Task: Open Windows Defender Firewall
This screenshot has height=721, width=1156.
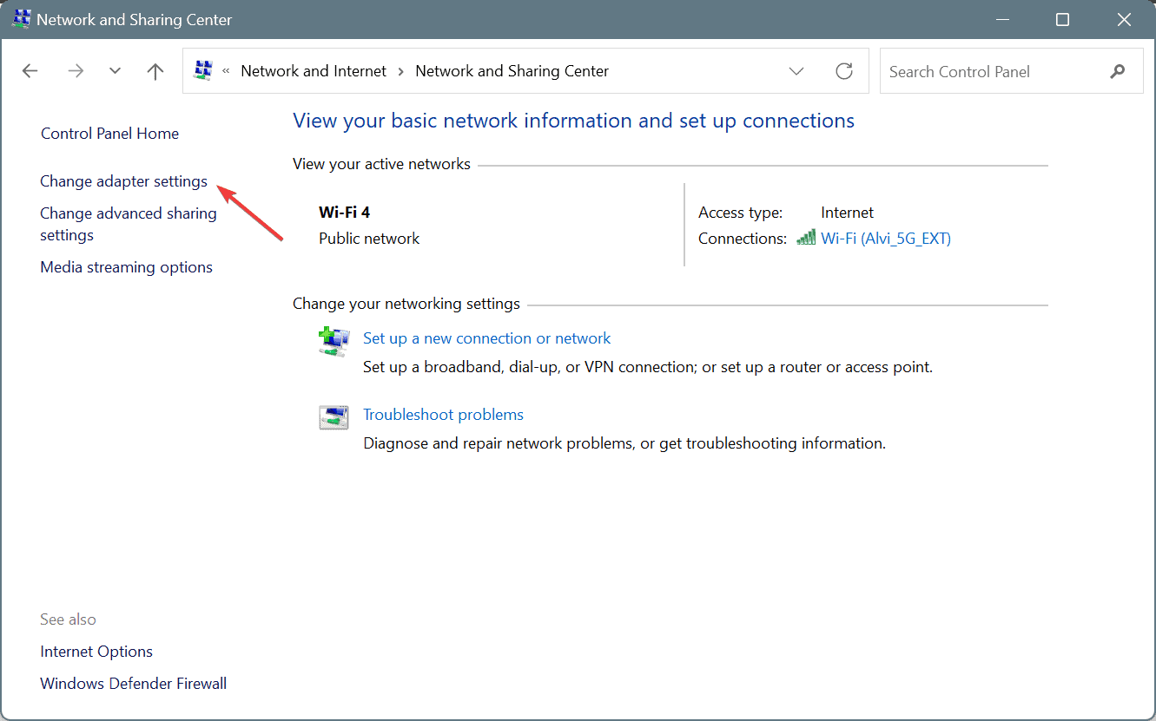Action: tap(134, 684)
